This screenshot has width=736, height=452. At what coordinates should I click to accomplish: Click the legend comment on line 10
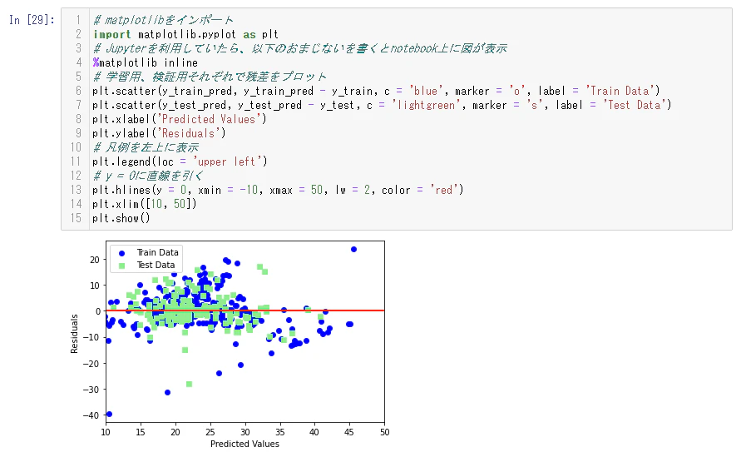[146, 147]
